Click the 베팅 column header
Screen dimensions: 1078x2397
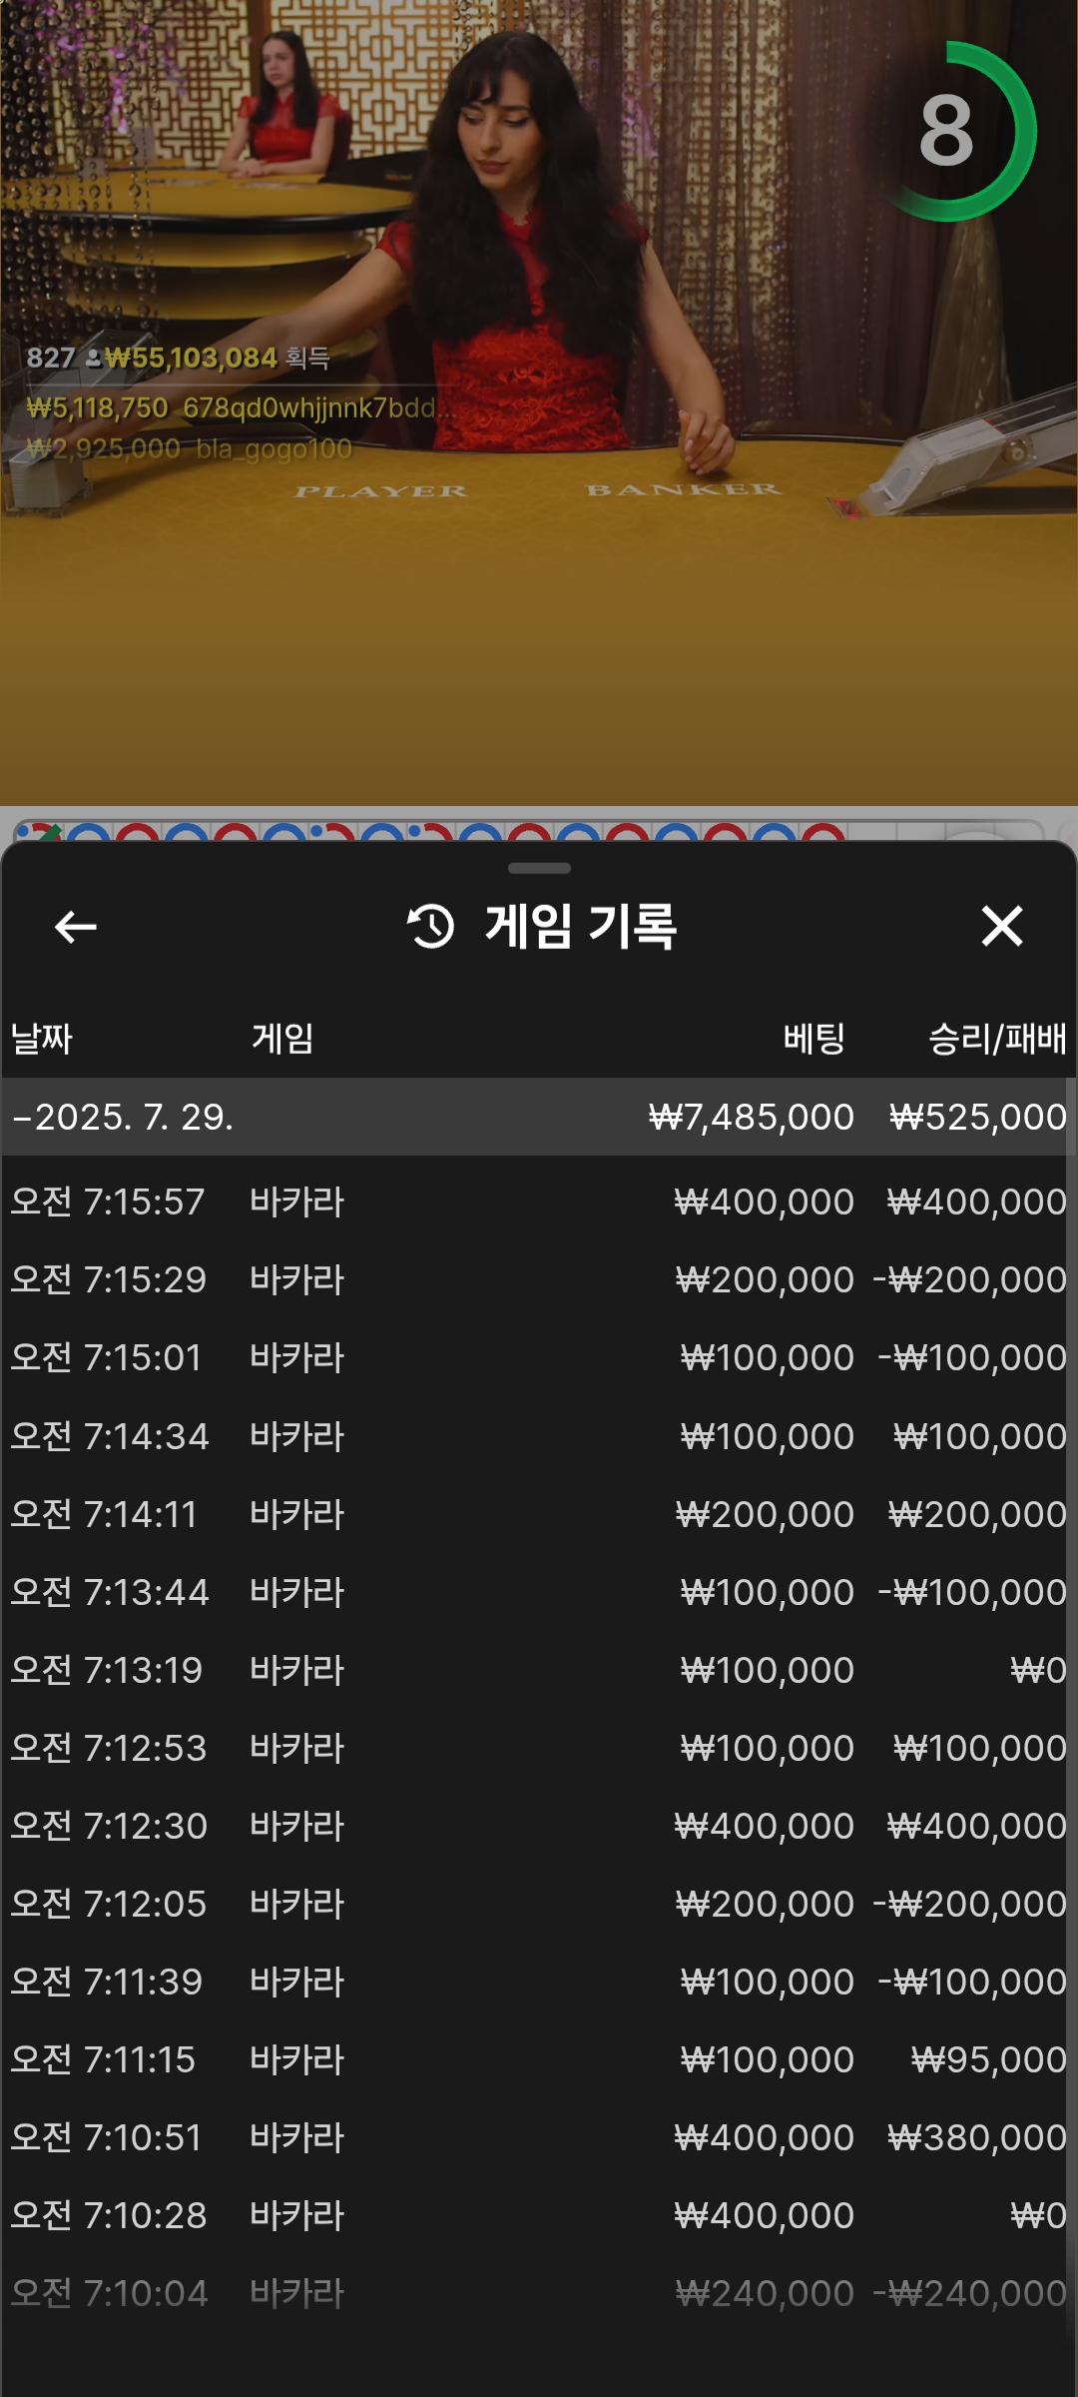click(x=813, y=1039)
